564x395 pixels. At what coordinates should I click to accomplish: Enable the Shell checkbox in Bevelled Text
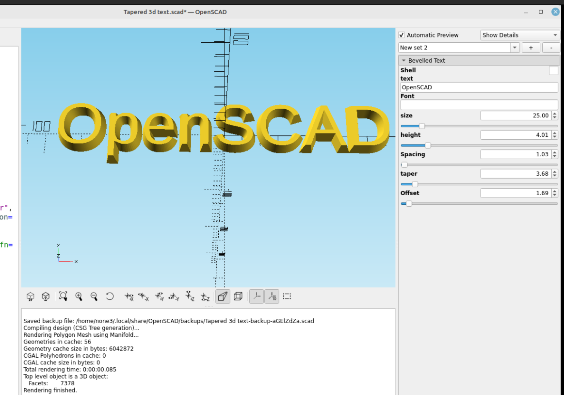(x=553, y=70)
